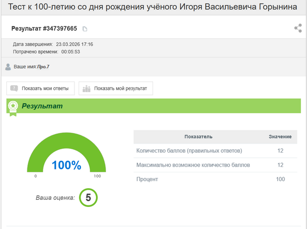Click the green award ribbon icon
Viewport: 307px width, 229px height.
click(x=13, y=107)
